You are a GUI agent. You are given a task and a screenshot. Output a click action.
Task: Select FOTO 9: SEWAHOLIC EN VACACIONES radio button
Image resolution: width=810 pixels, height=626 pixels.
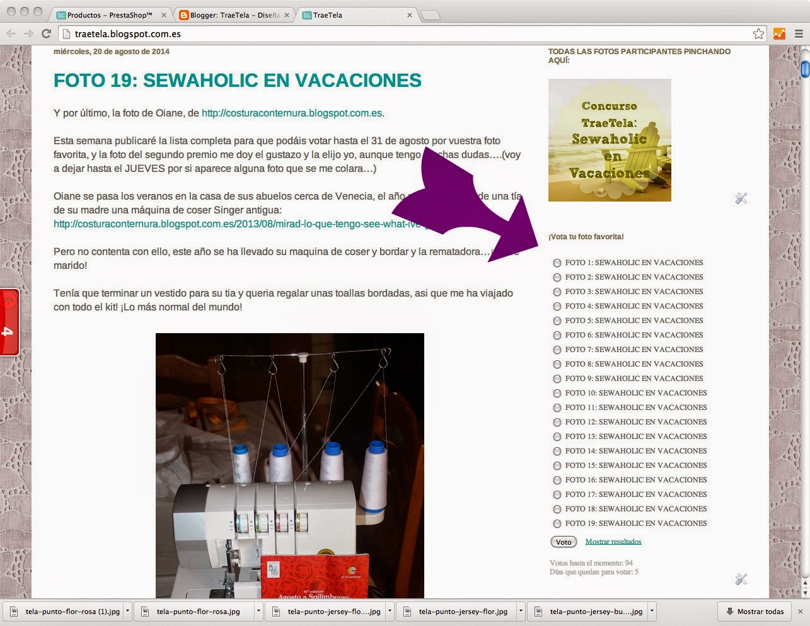pos(557,378)
